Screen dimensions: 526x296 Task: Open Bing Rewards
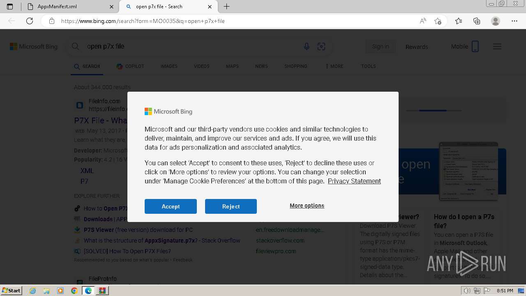[x=417, y=47]
